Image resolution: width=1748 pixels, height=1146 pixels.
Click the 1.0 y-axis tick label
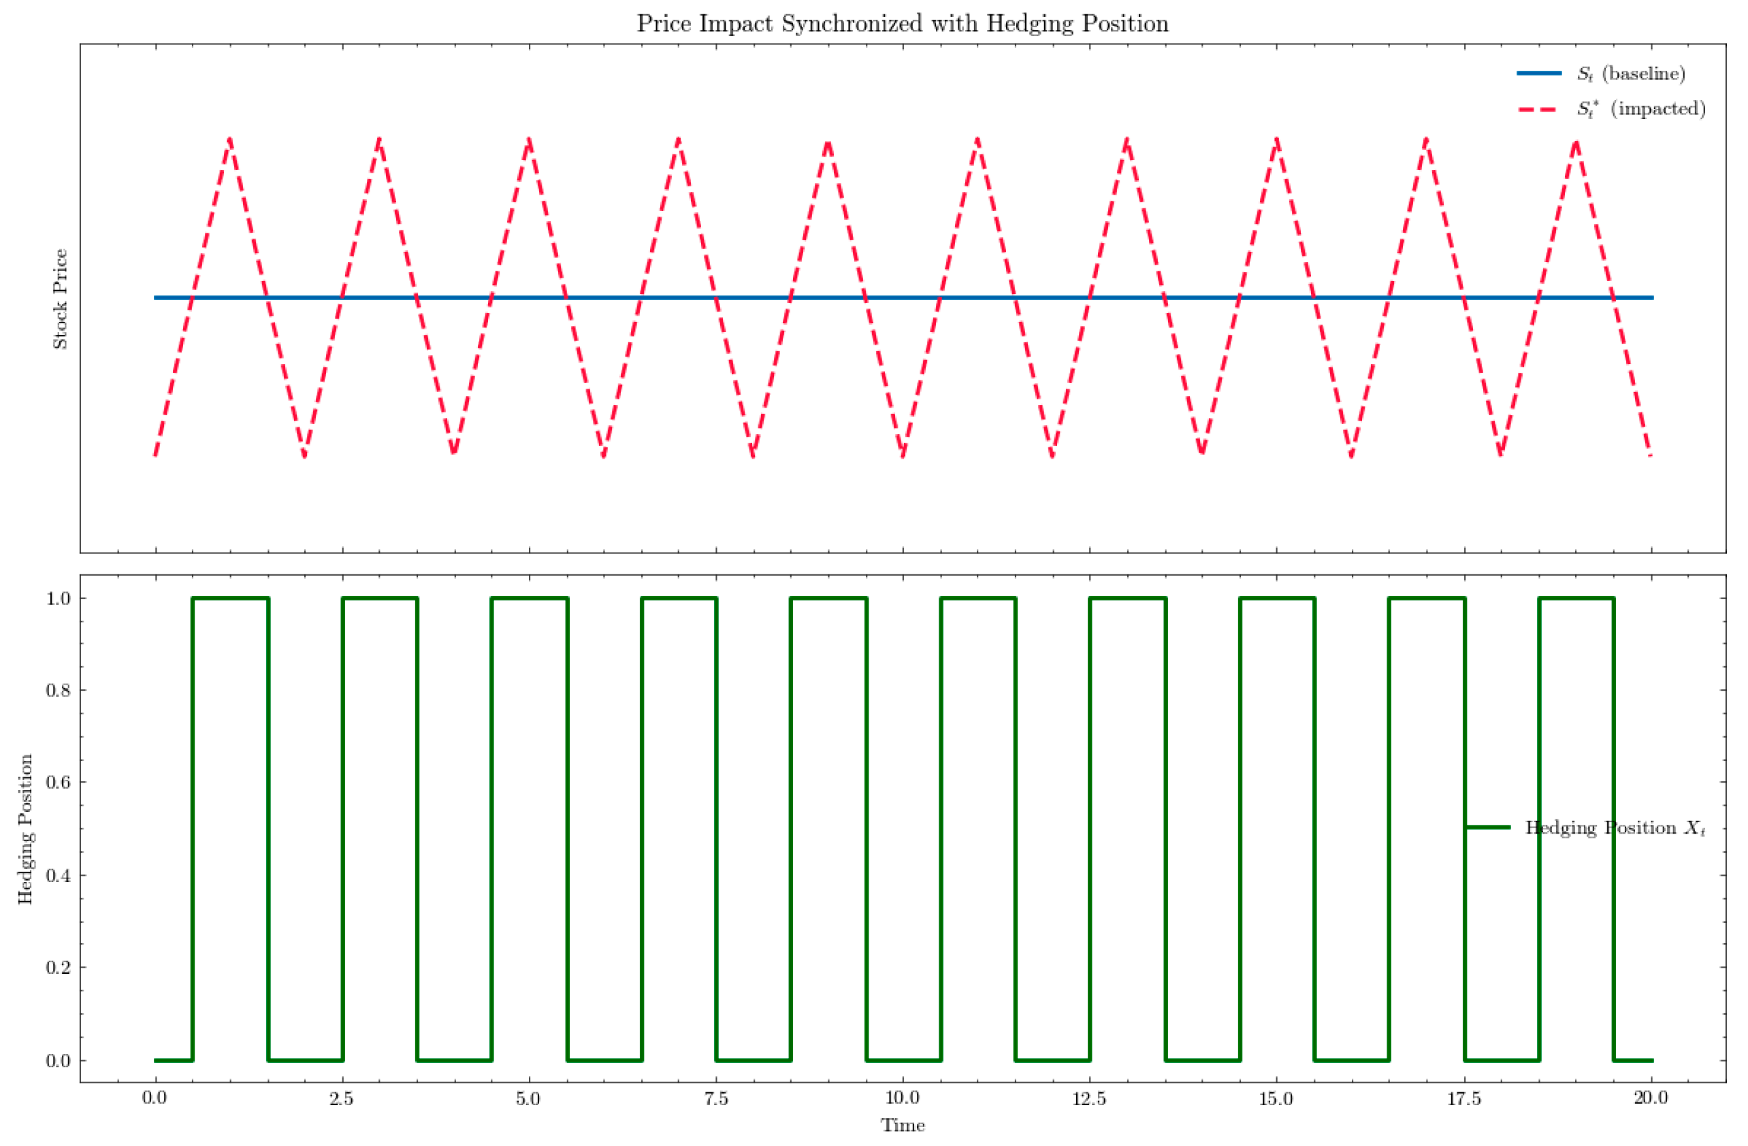point(59,598)
